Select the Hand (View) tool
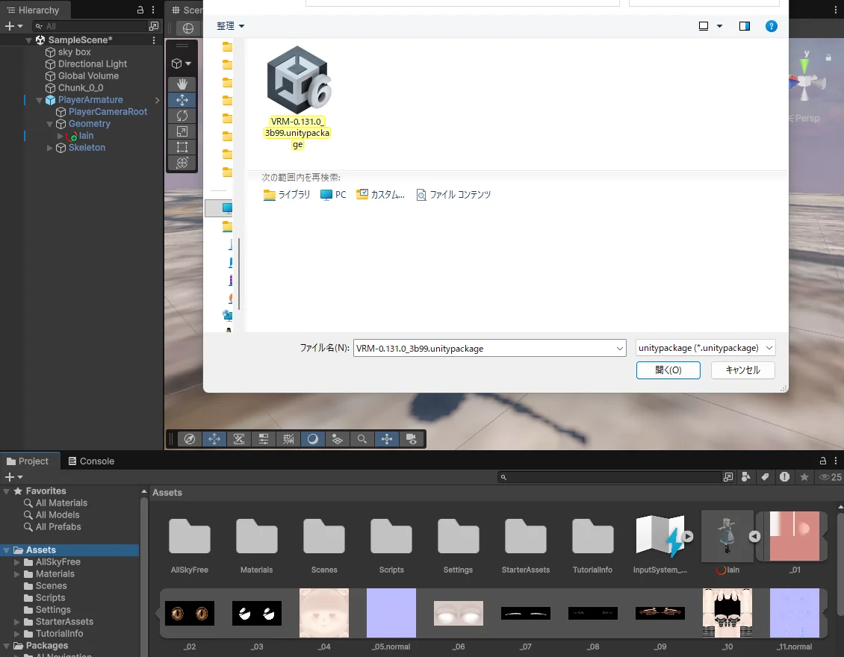The height and width of the screenshot is (657, 844). point(182,84)
